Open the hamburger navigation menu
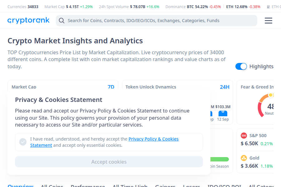281x187 pixels. pyautogui.click(x=268, y=20)
